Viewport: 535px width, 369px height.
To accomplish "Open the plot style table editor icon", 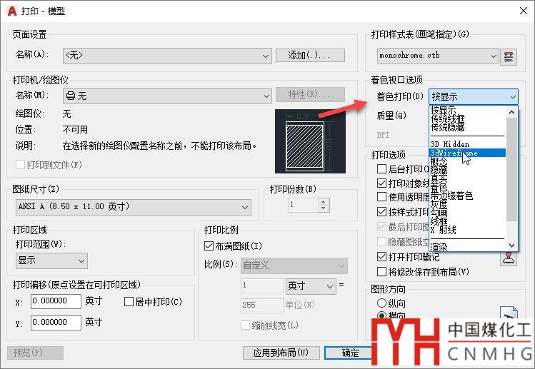I will pos(509,56).
